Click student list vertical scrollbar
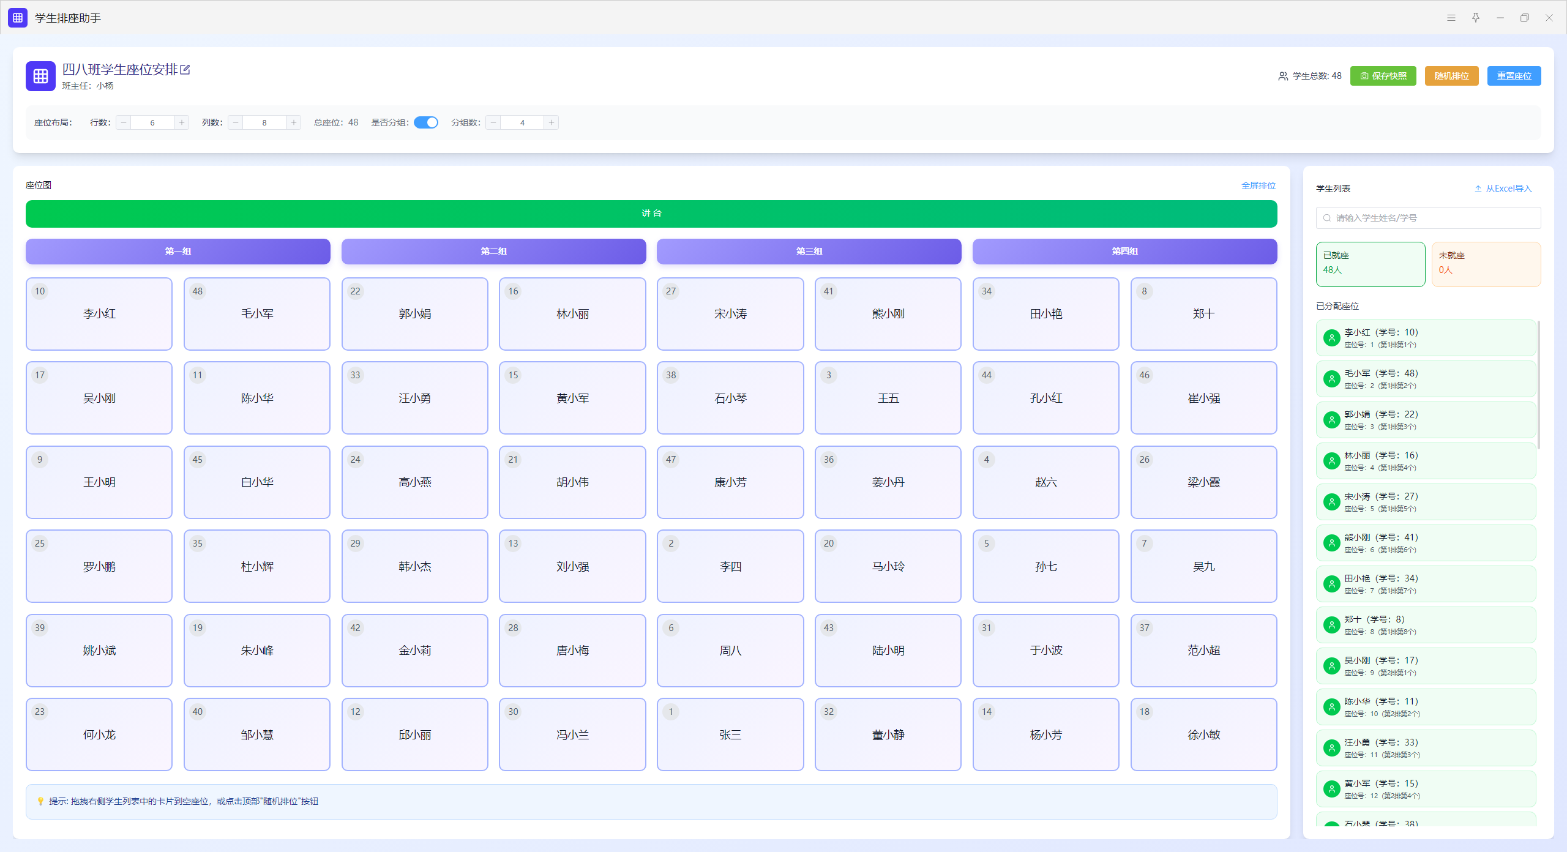 [x=1538, y=386]
